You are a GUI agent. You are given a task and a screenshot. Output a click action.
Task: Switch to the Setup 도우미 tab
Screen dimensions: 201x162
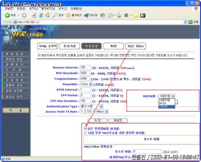point(47,46)
